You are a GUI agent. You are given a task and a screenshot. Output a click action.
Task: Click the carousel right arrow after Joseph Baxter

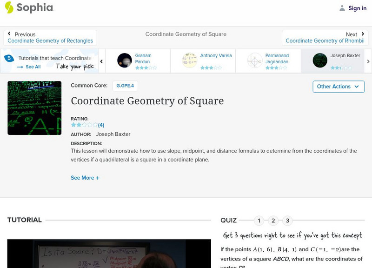(x=368, y=61)
